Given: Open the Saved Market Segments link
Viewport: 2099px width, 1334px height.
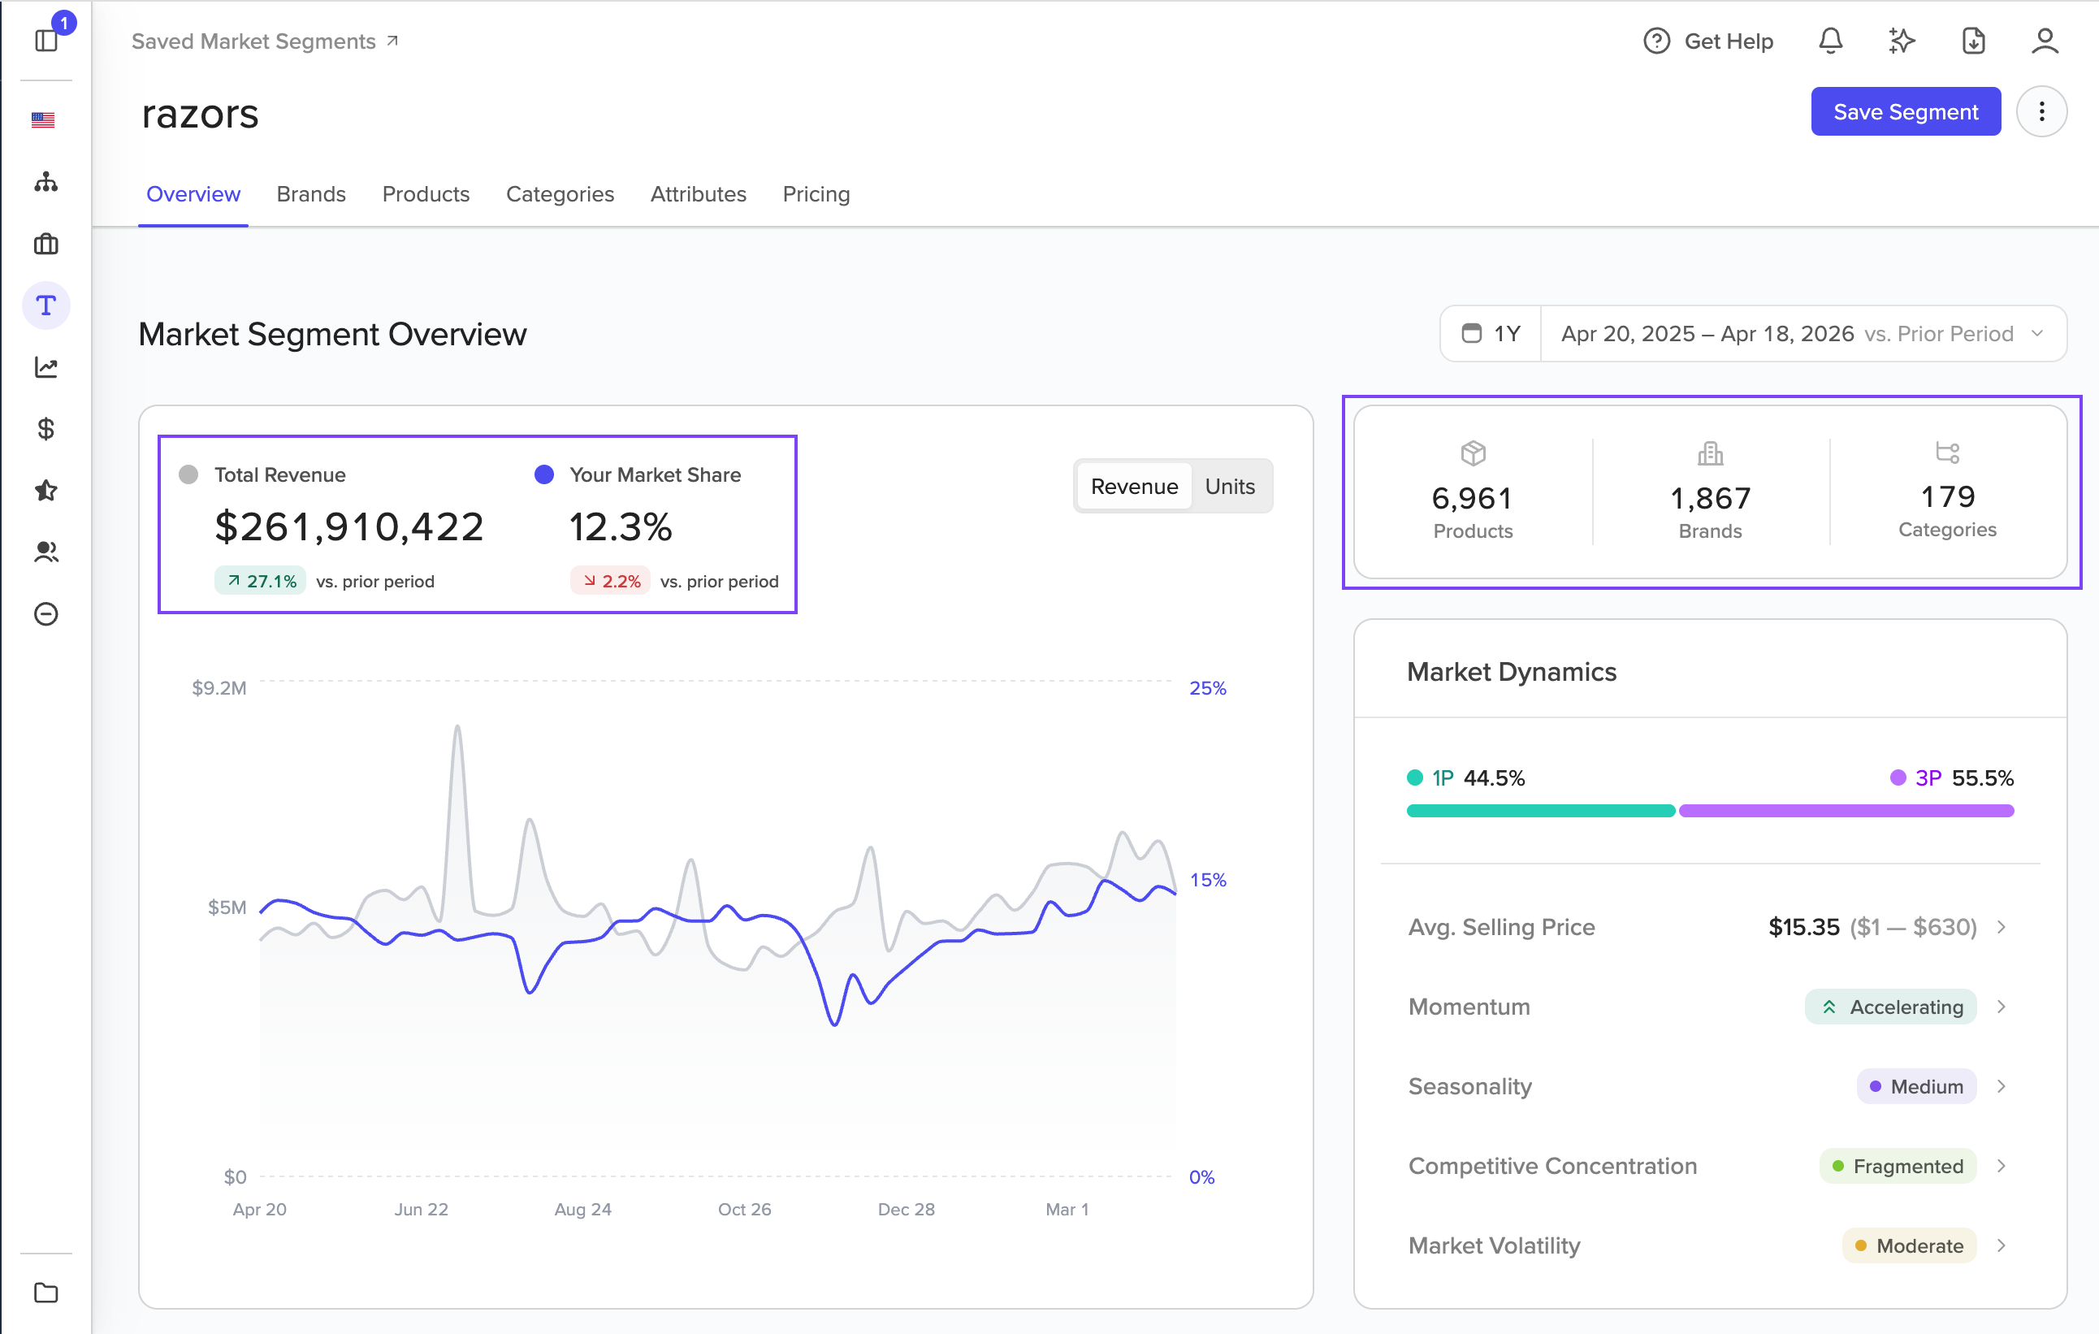Looking at the screenshot, I should tap(265, 41).
